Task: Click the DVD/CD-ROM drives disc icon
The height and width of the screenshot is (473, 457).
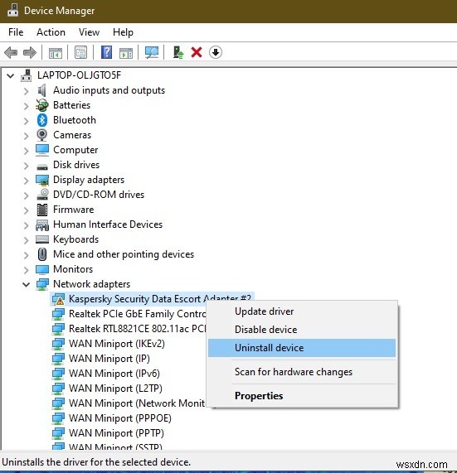Action: (x=42, y=195)
